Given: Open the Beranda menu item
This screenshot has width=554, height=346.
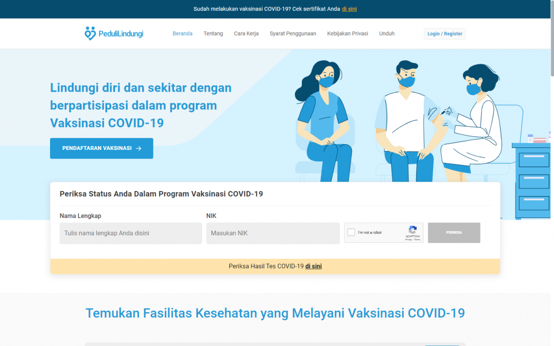Looking at the screenshot, I should tap(182, 33).
